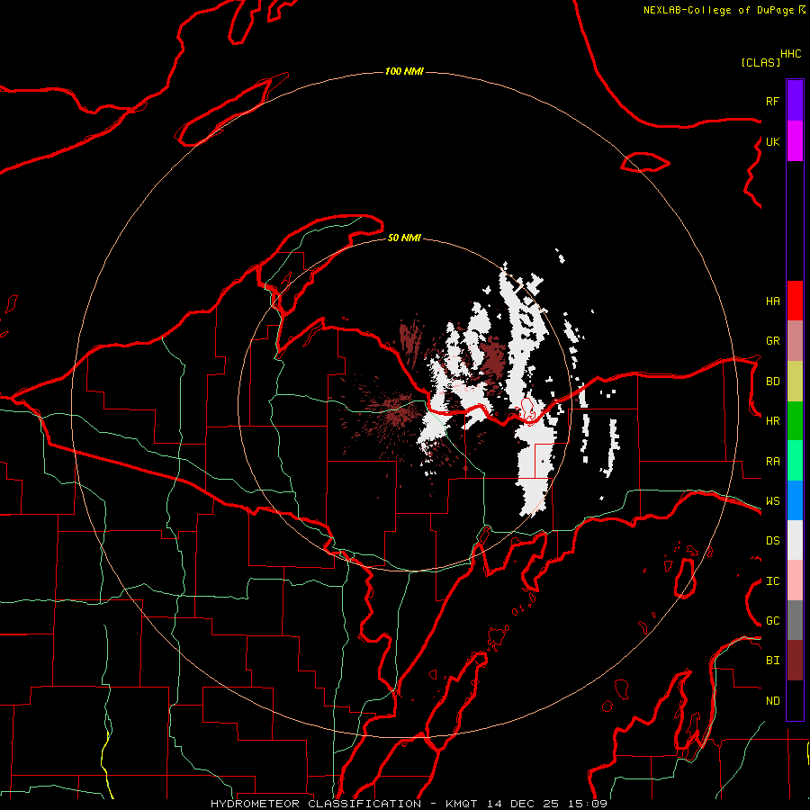
Task: Click the 'BD' legend label
Action: click(x=772, y=382)
